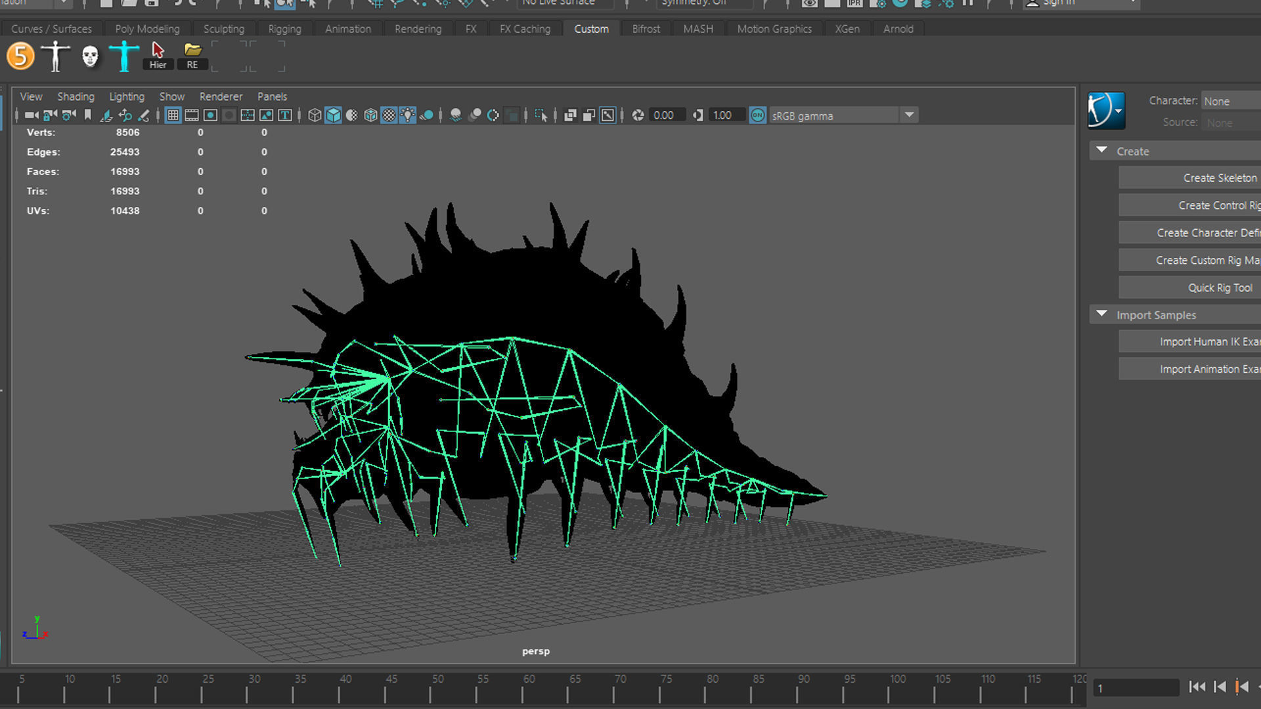Open the HumanIK icon menu
Screen dimensions: 1261x709
[1106, 110]
